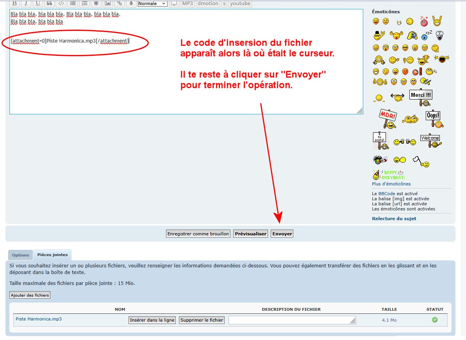Open the "Plus d'émoticônes" link

coord(391,184)
